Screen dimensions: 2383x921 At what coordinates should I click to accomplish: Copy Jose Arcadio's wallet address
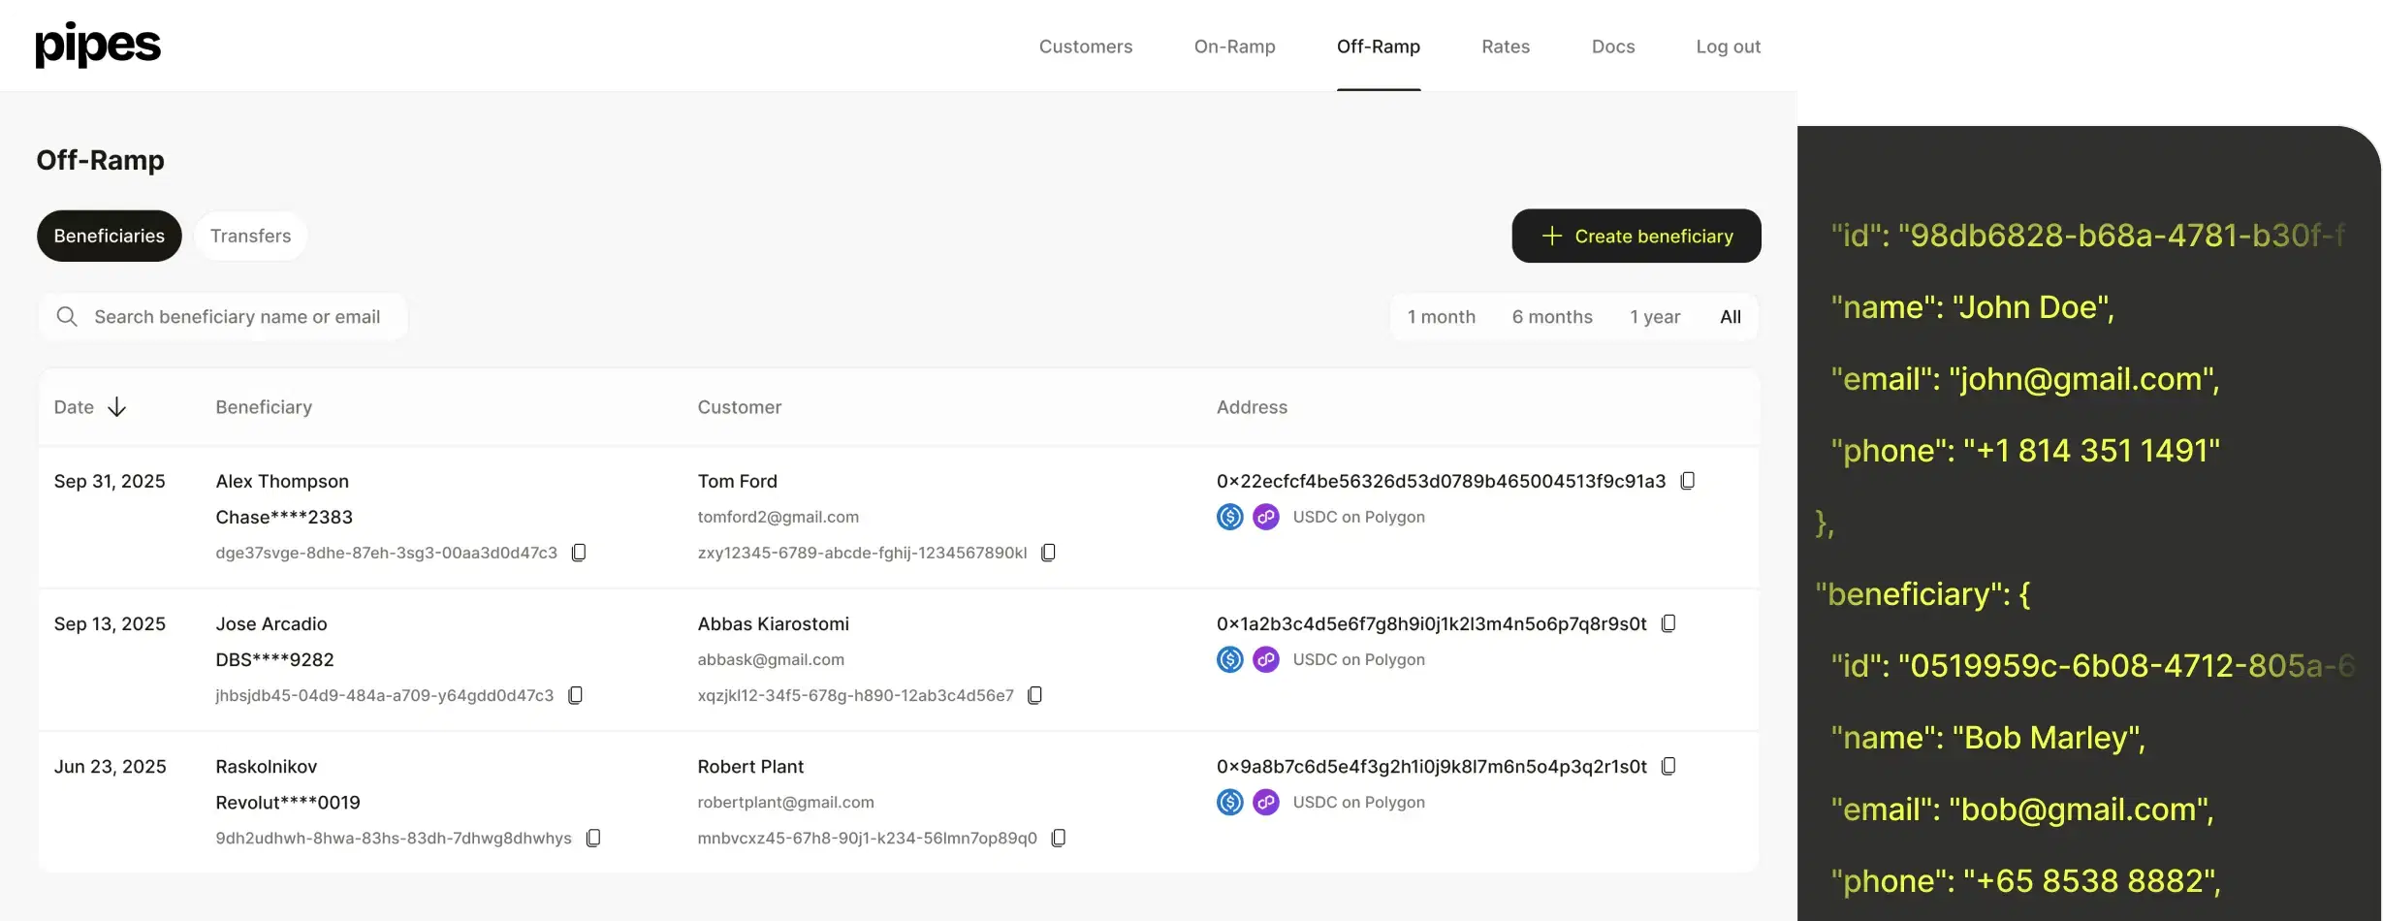pos(1668,623)
